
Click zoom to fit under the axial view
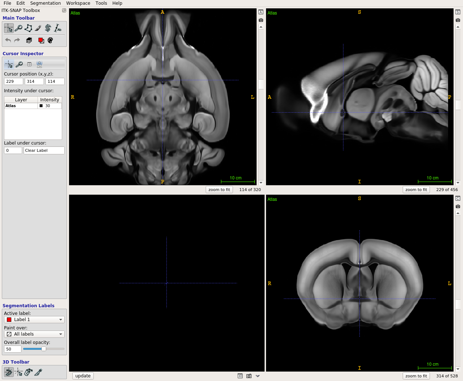tap(219, 190)
